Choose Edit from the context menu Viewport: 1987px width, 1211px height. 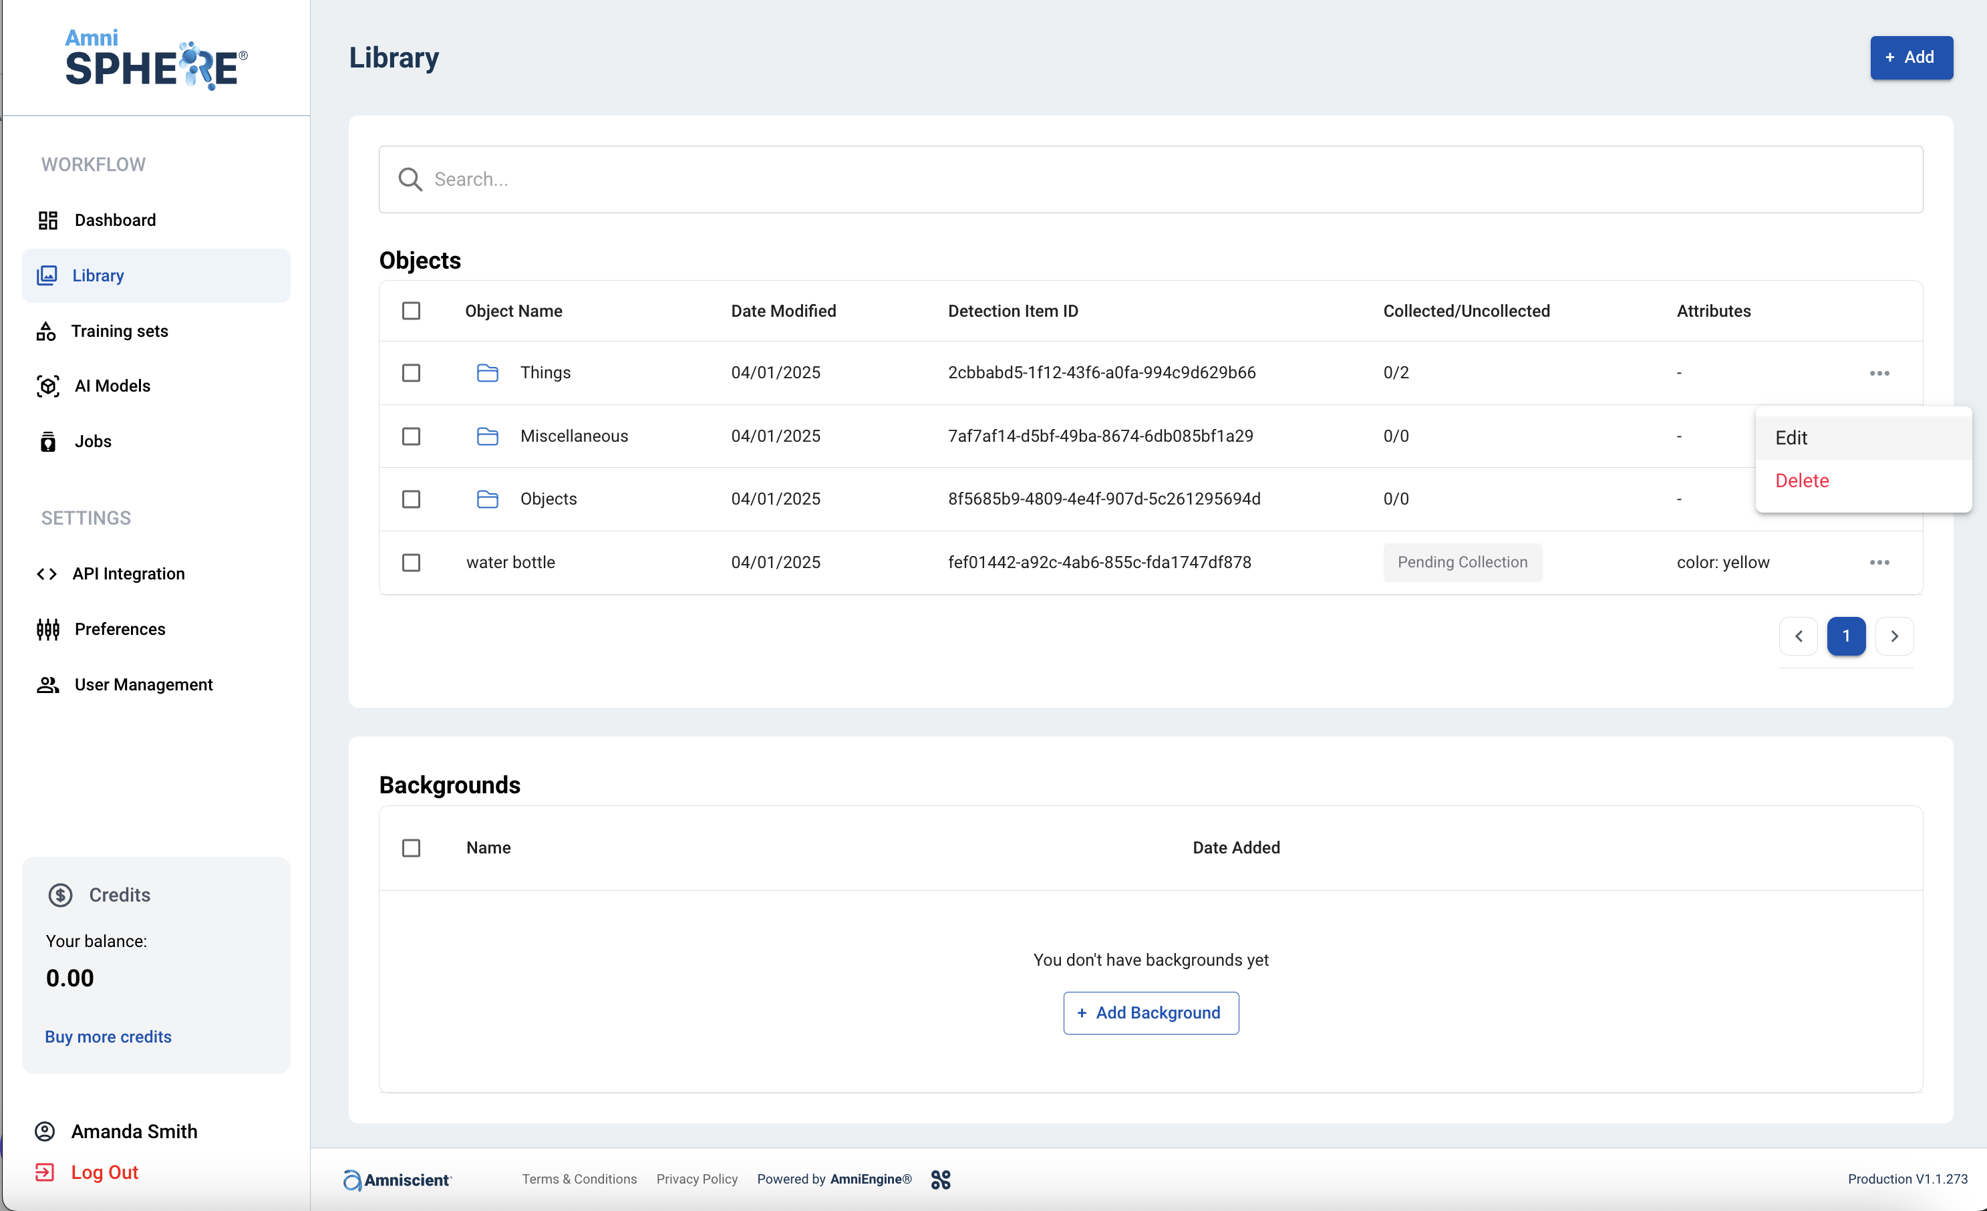click(x=1791, y=438)
